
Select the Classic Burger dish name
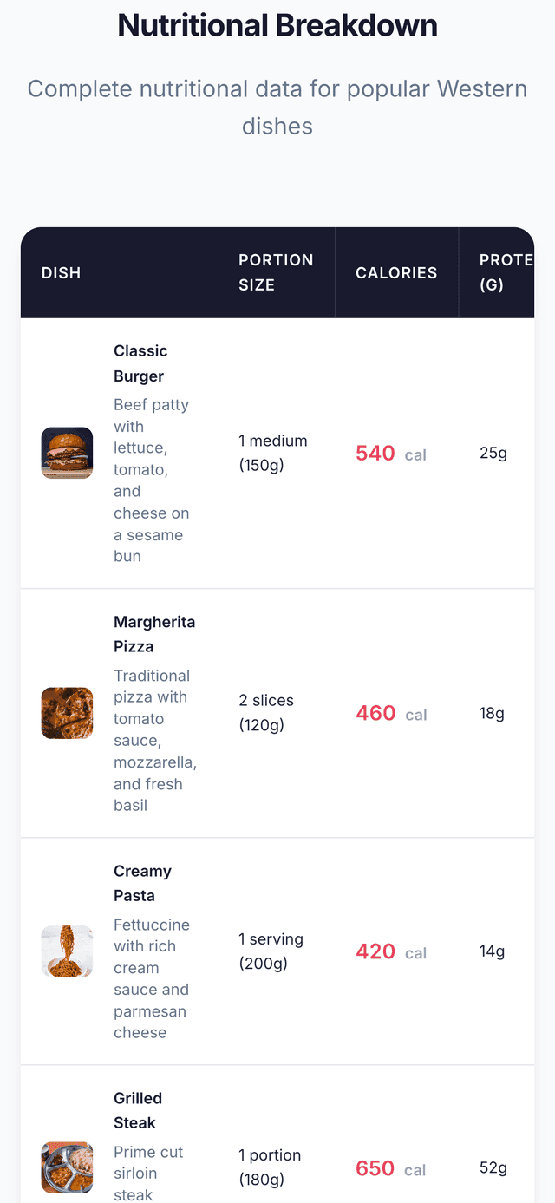140,363
